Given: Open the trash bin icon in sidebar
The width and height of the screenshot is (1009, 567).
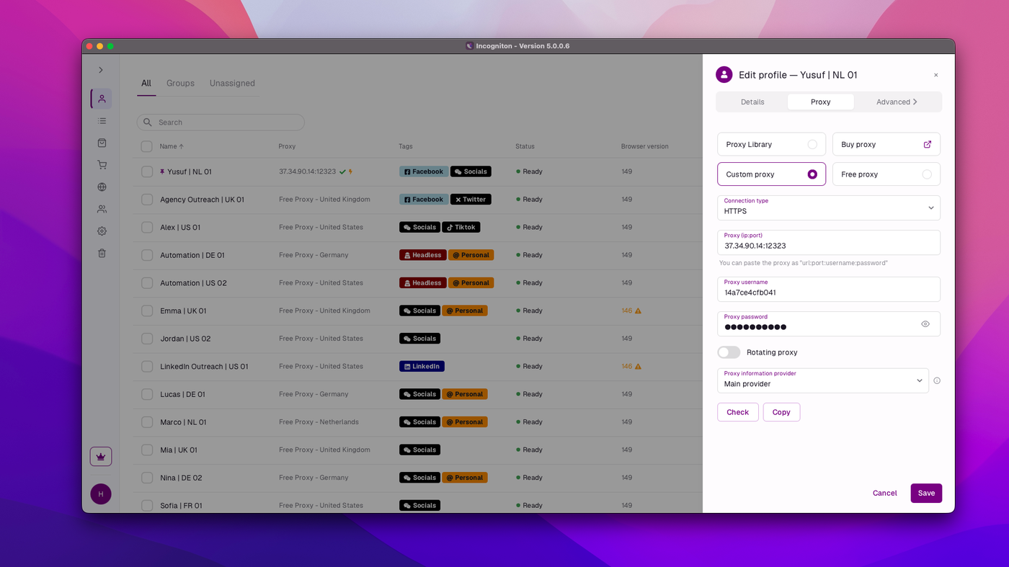Looking at the screenshot, I should [x=102, y=253].
